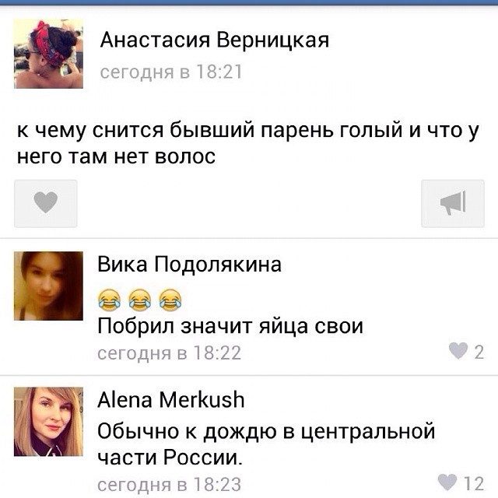Screen dimensions: 498x498
Task: Tap comment timestamp сегодня в 18:22
Action: coord(170,352)
